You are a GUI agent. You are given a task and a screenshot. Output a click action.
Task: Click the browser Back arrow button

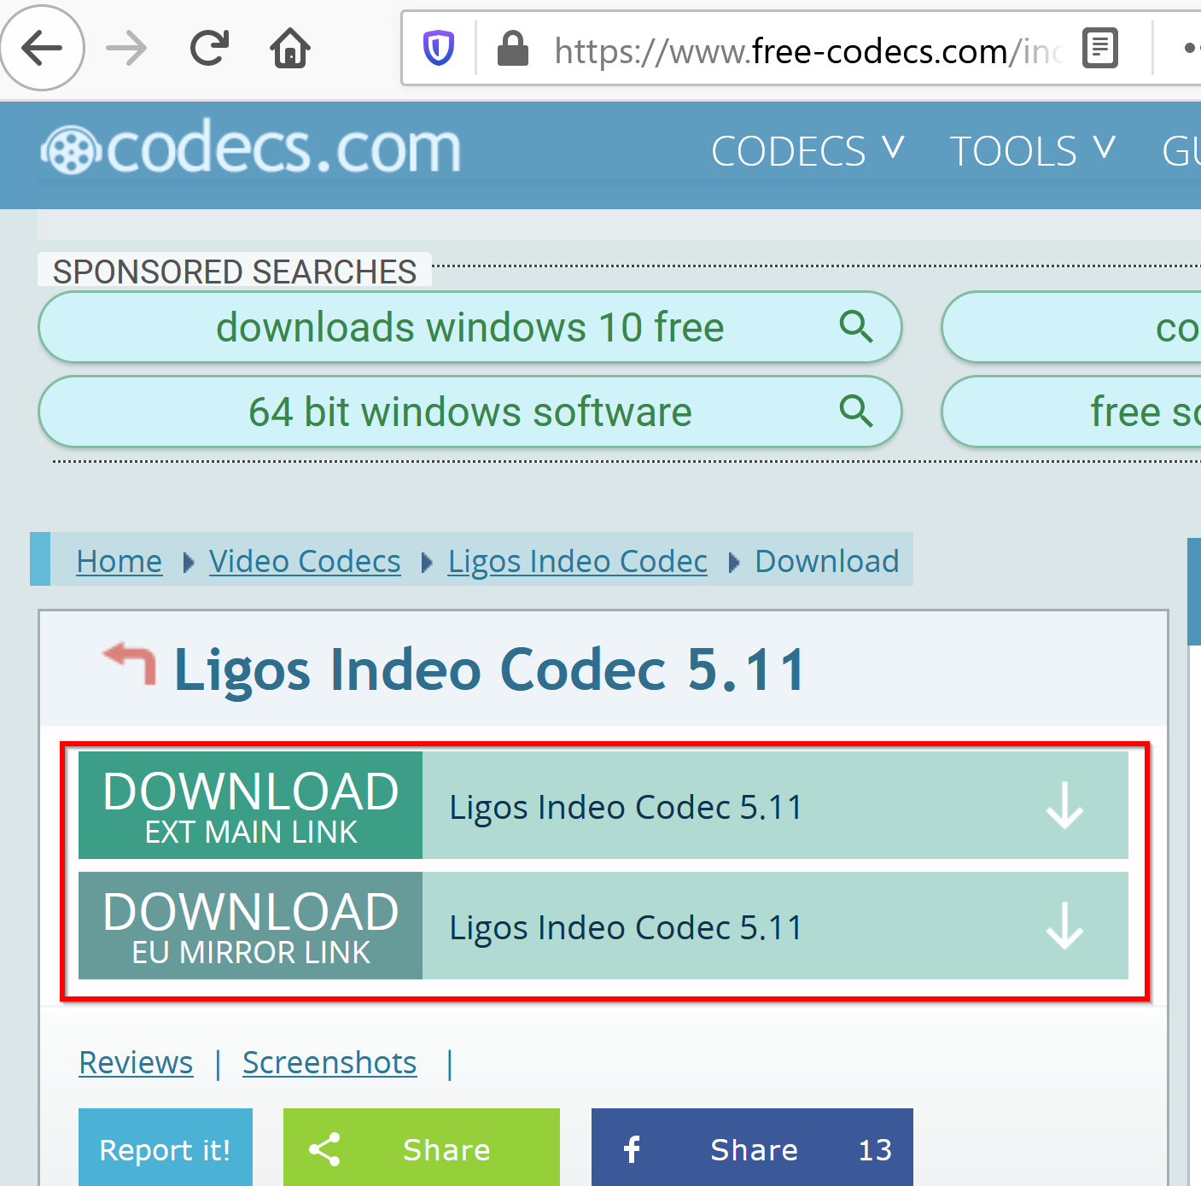(x=42, y=48)
